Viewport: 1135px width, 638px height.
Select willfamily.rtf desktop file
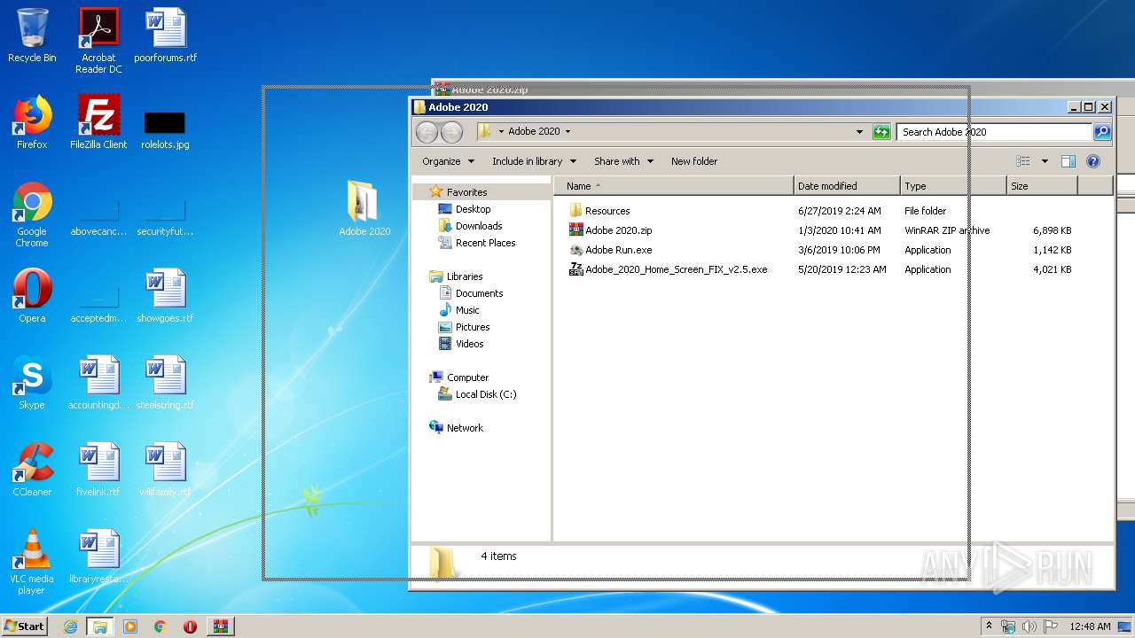click(165, 470)
